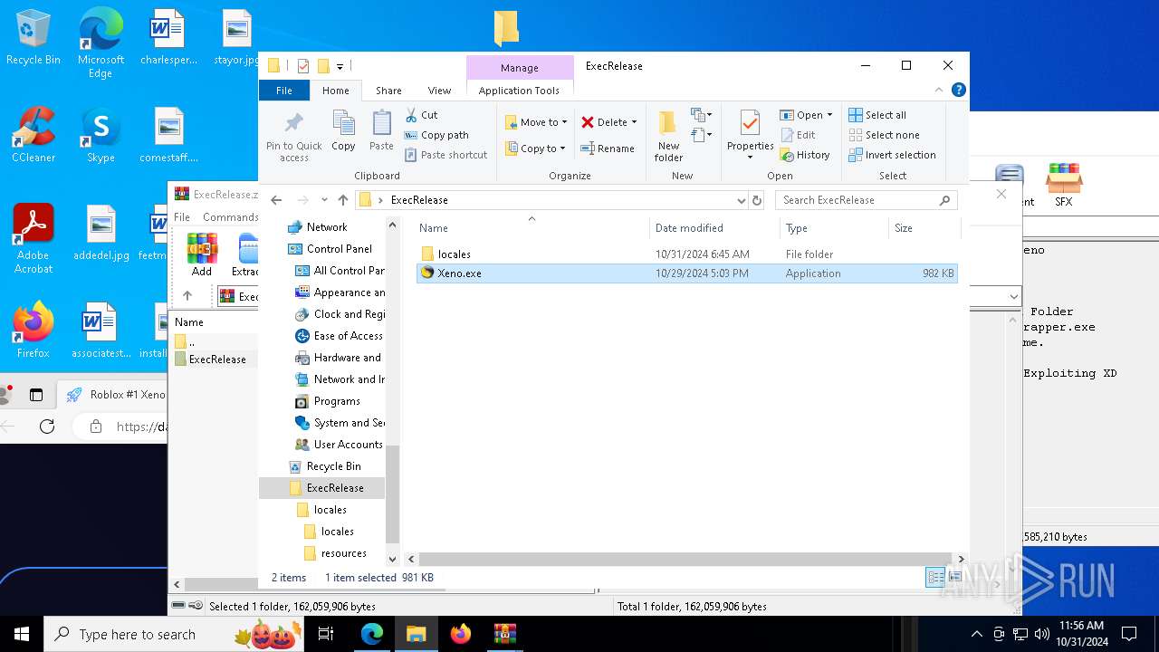This screenshot has width=1159, height=652.
Task: Click the Edit ribbon button
Action: point(798,135)
